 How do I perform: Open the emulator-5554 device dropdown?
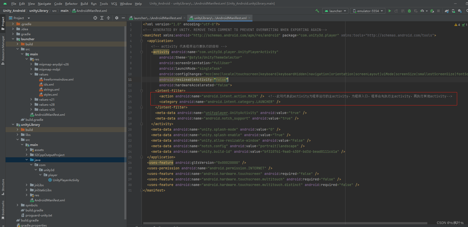367,11
